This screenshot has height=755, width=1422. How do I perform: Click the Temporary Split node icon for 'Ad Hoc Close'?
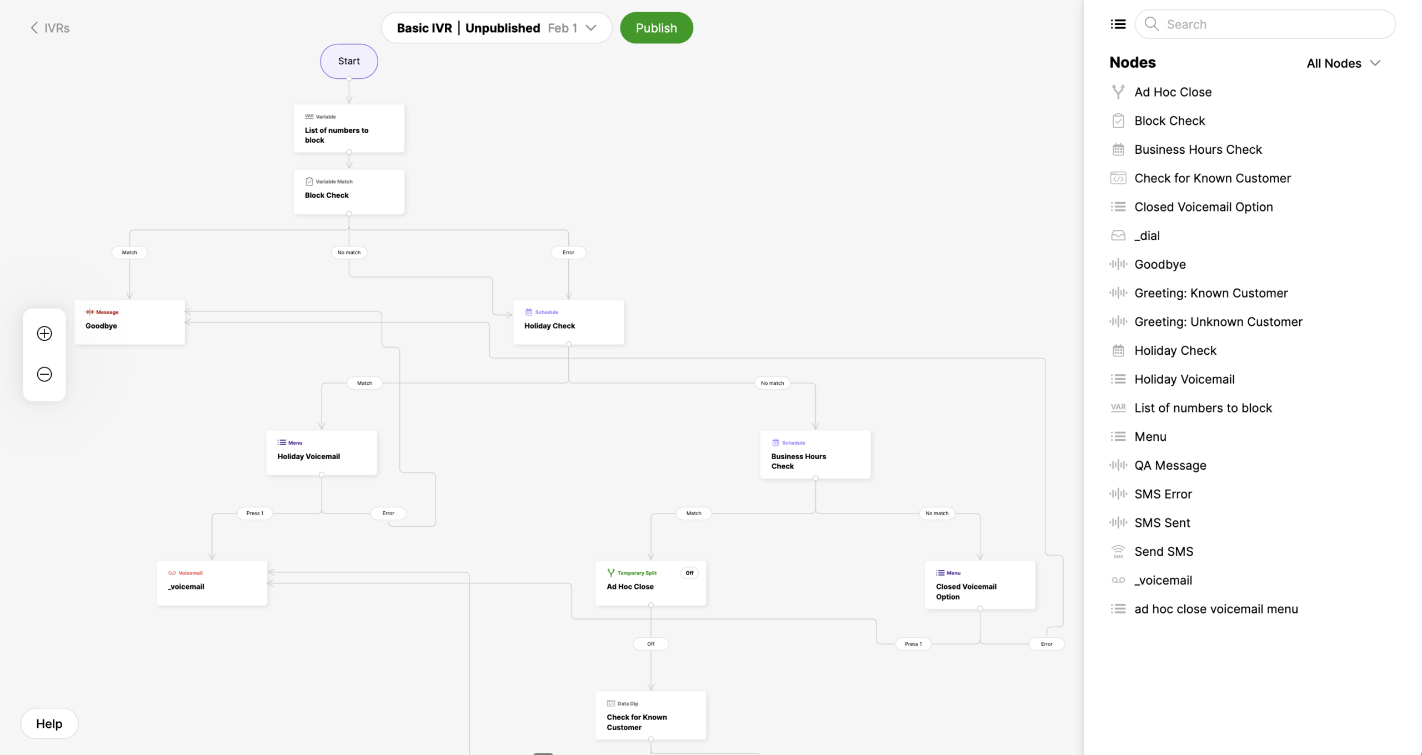click(610, 572)
